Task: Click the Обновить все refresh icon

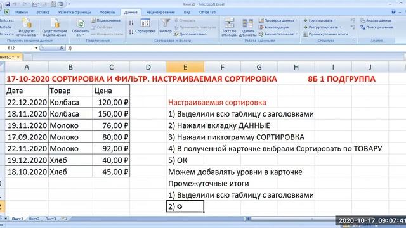Action: click(81, 27)
